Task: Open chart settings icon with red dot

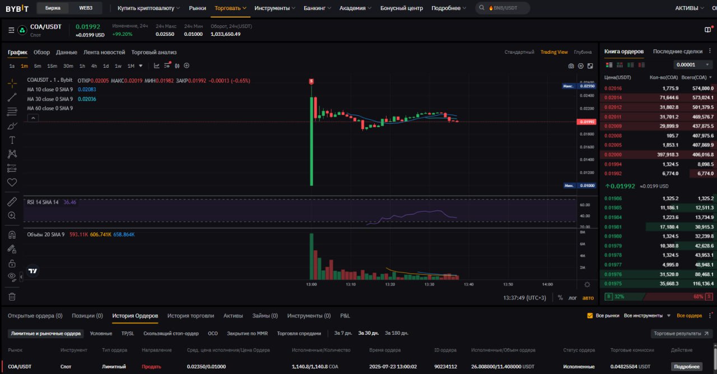Action: point(167,66)
